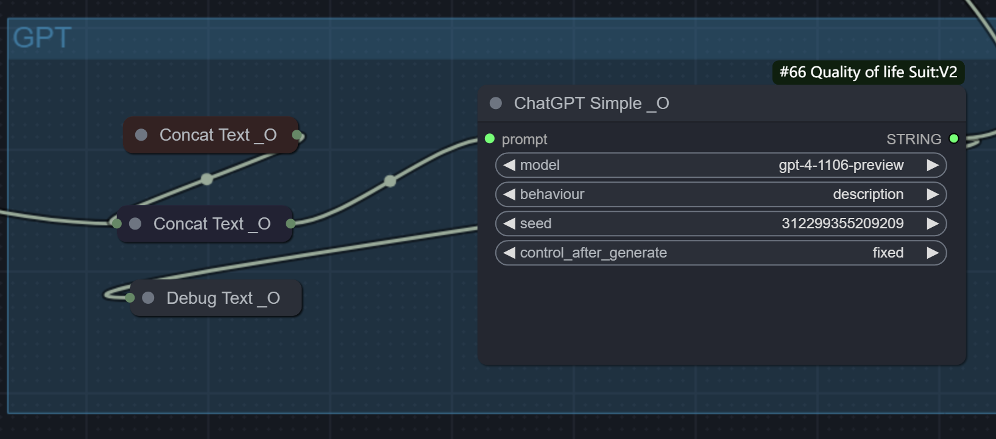Increase the seed value

(933, 223)
